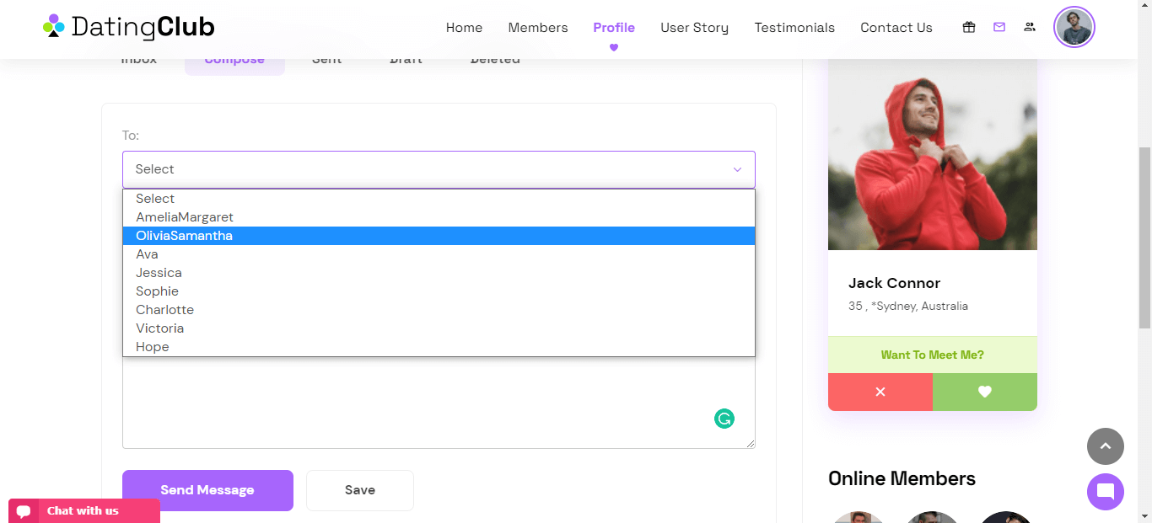The width and height of the screenshot is (1152, 523).
Task: Open the purple chat bubble button
Action: click(1106, 492)
